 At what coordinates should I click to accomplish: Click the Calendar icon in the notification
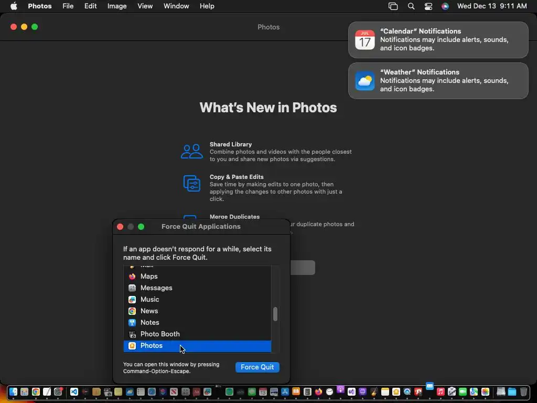[x=365, y=40]
